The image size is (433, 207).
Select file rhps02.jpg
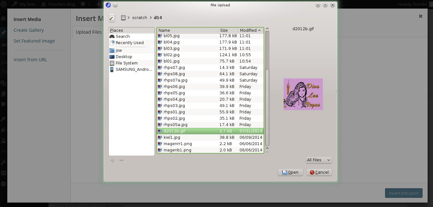pyautogui.click(x=210, y=118)
